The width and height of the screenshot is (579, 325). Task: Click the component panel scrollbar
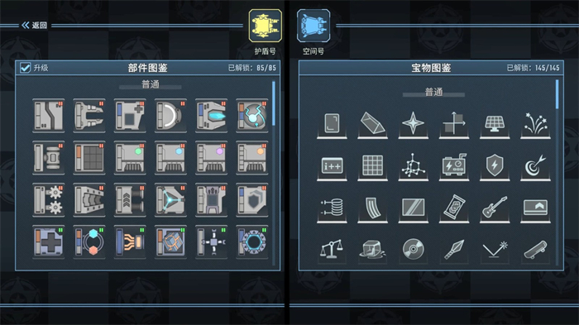coord(274,103)
